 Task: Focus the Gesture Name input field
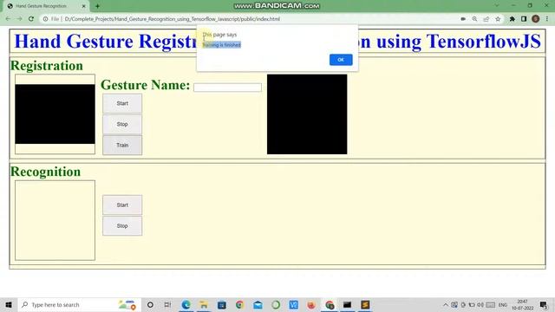pos(227,88)
